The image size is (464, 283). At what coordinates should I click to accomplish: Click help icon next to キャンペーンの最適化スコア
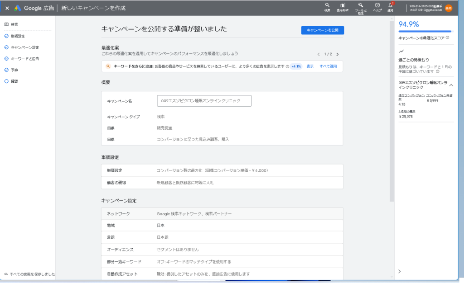(447, 38)
